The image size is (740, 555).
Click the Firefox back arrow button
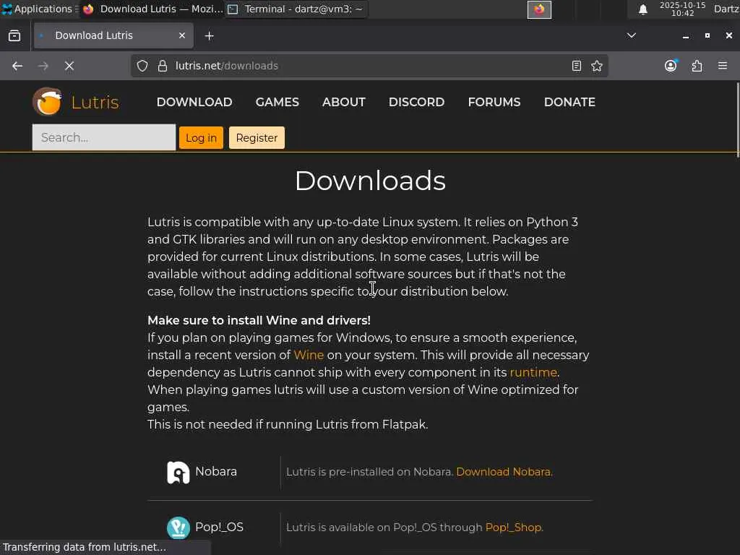point(17,66)
